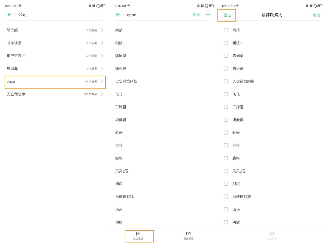
Task: Go back from the oppo contact list
Action: tap(118, 15)
